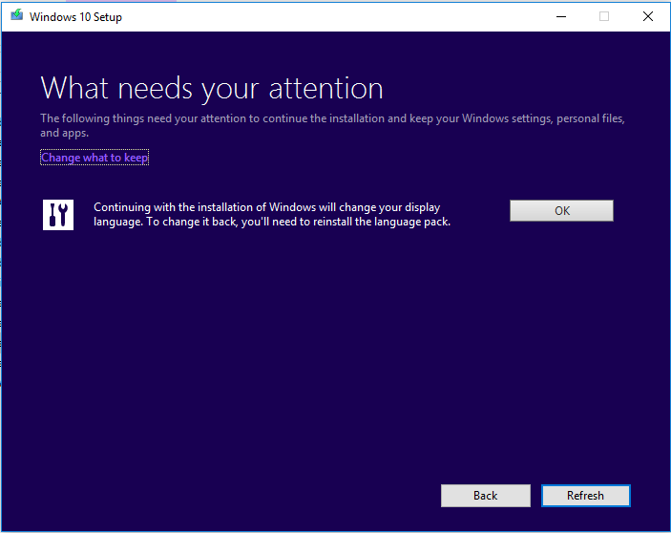Go back using the Back button
671x533 pixels.
(x=485, y=496)
